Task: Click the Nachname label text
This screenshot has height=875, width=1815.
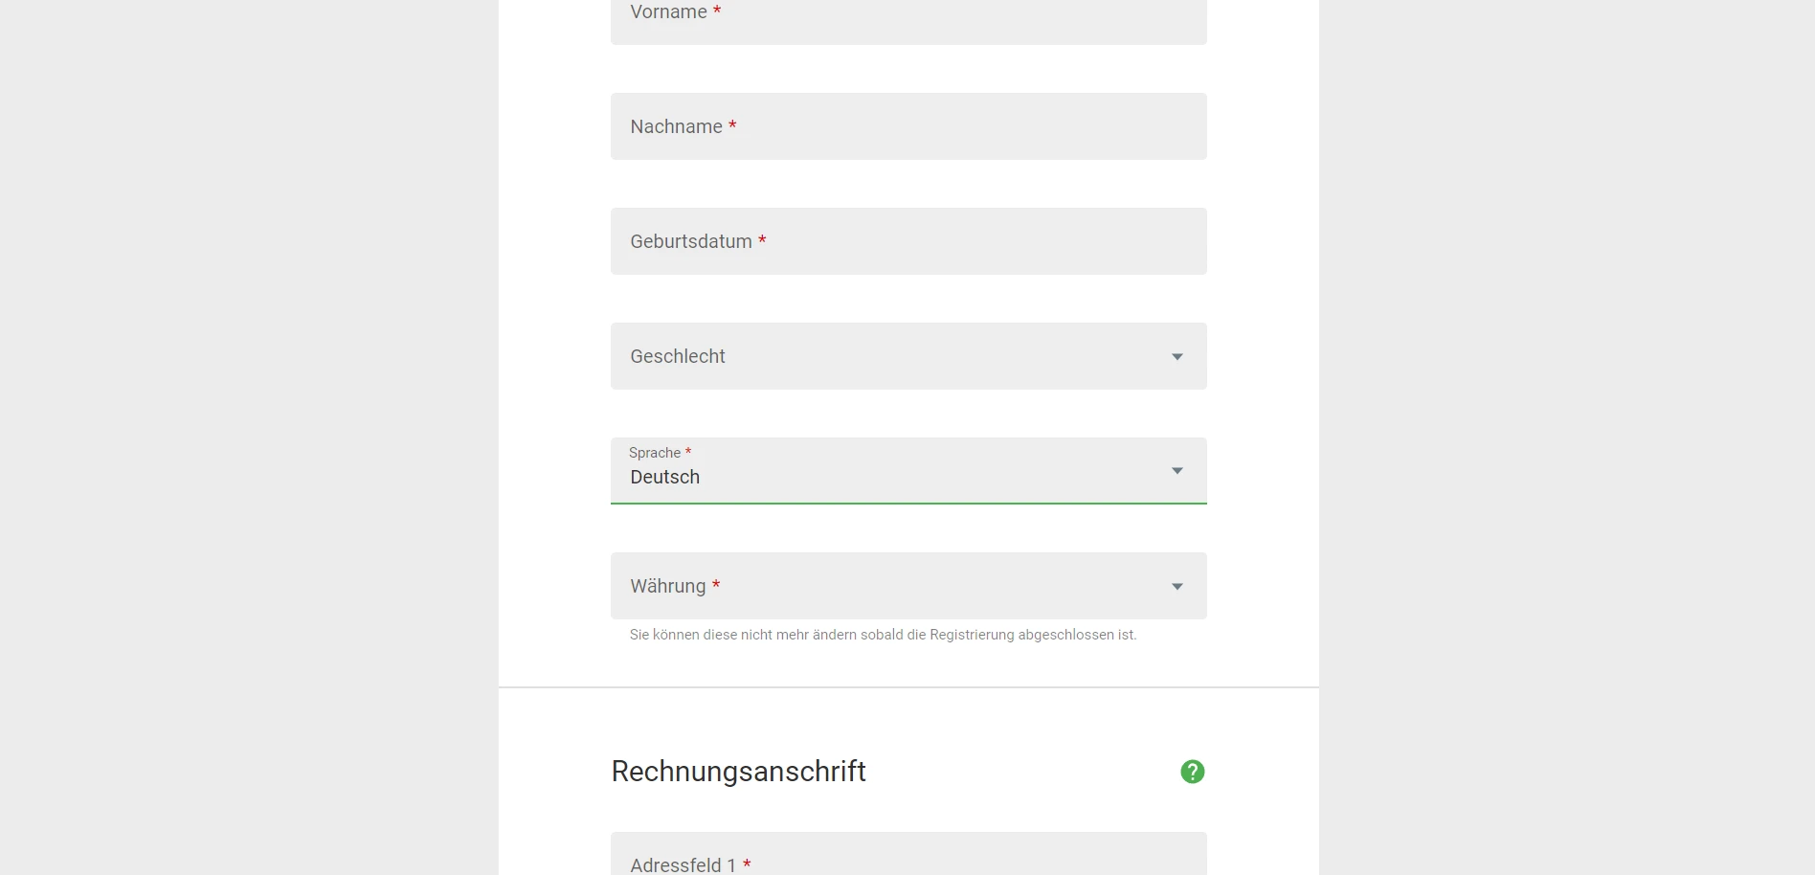Action: [x=676, y=126]
